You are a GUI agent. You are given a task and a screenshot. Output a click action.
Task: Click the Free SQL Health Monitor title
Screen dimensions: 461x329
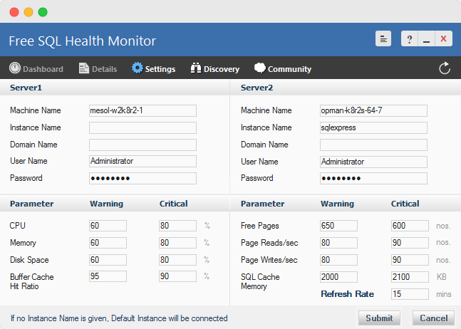pos(83,41)
